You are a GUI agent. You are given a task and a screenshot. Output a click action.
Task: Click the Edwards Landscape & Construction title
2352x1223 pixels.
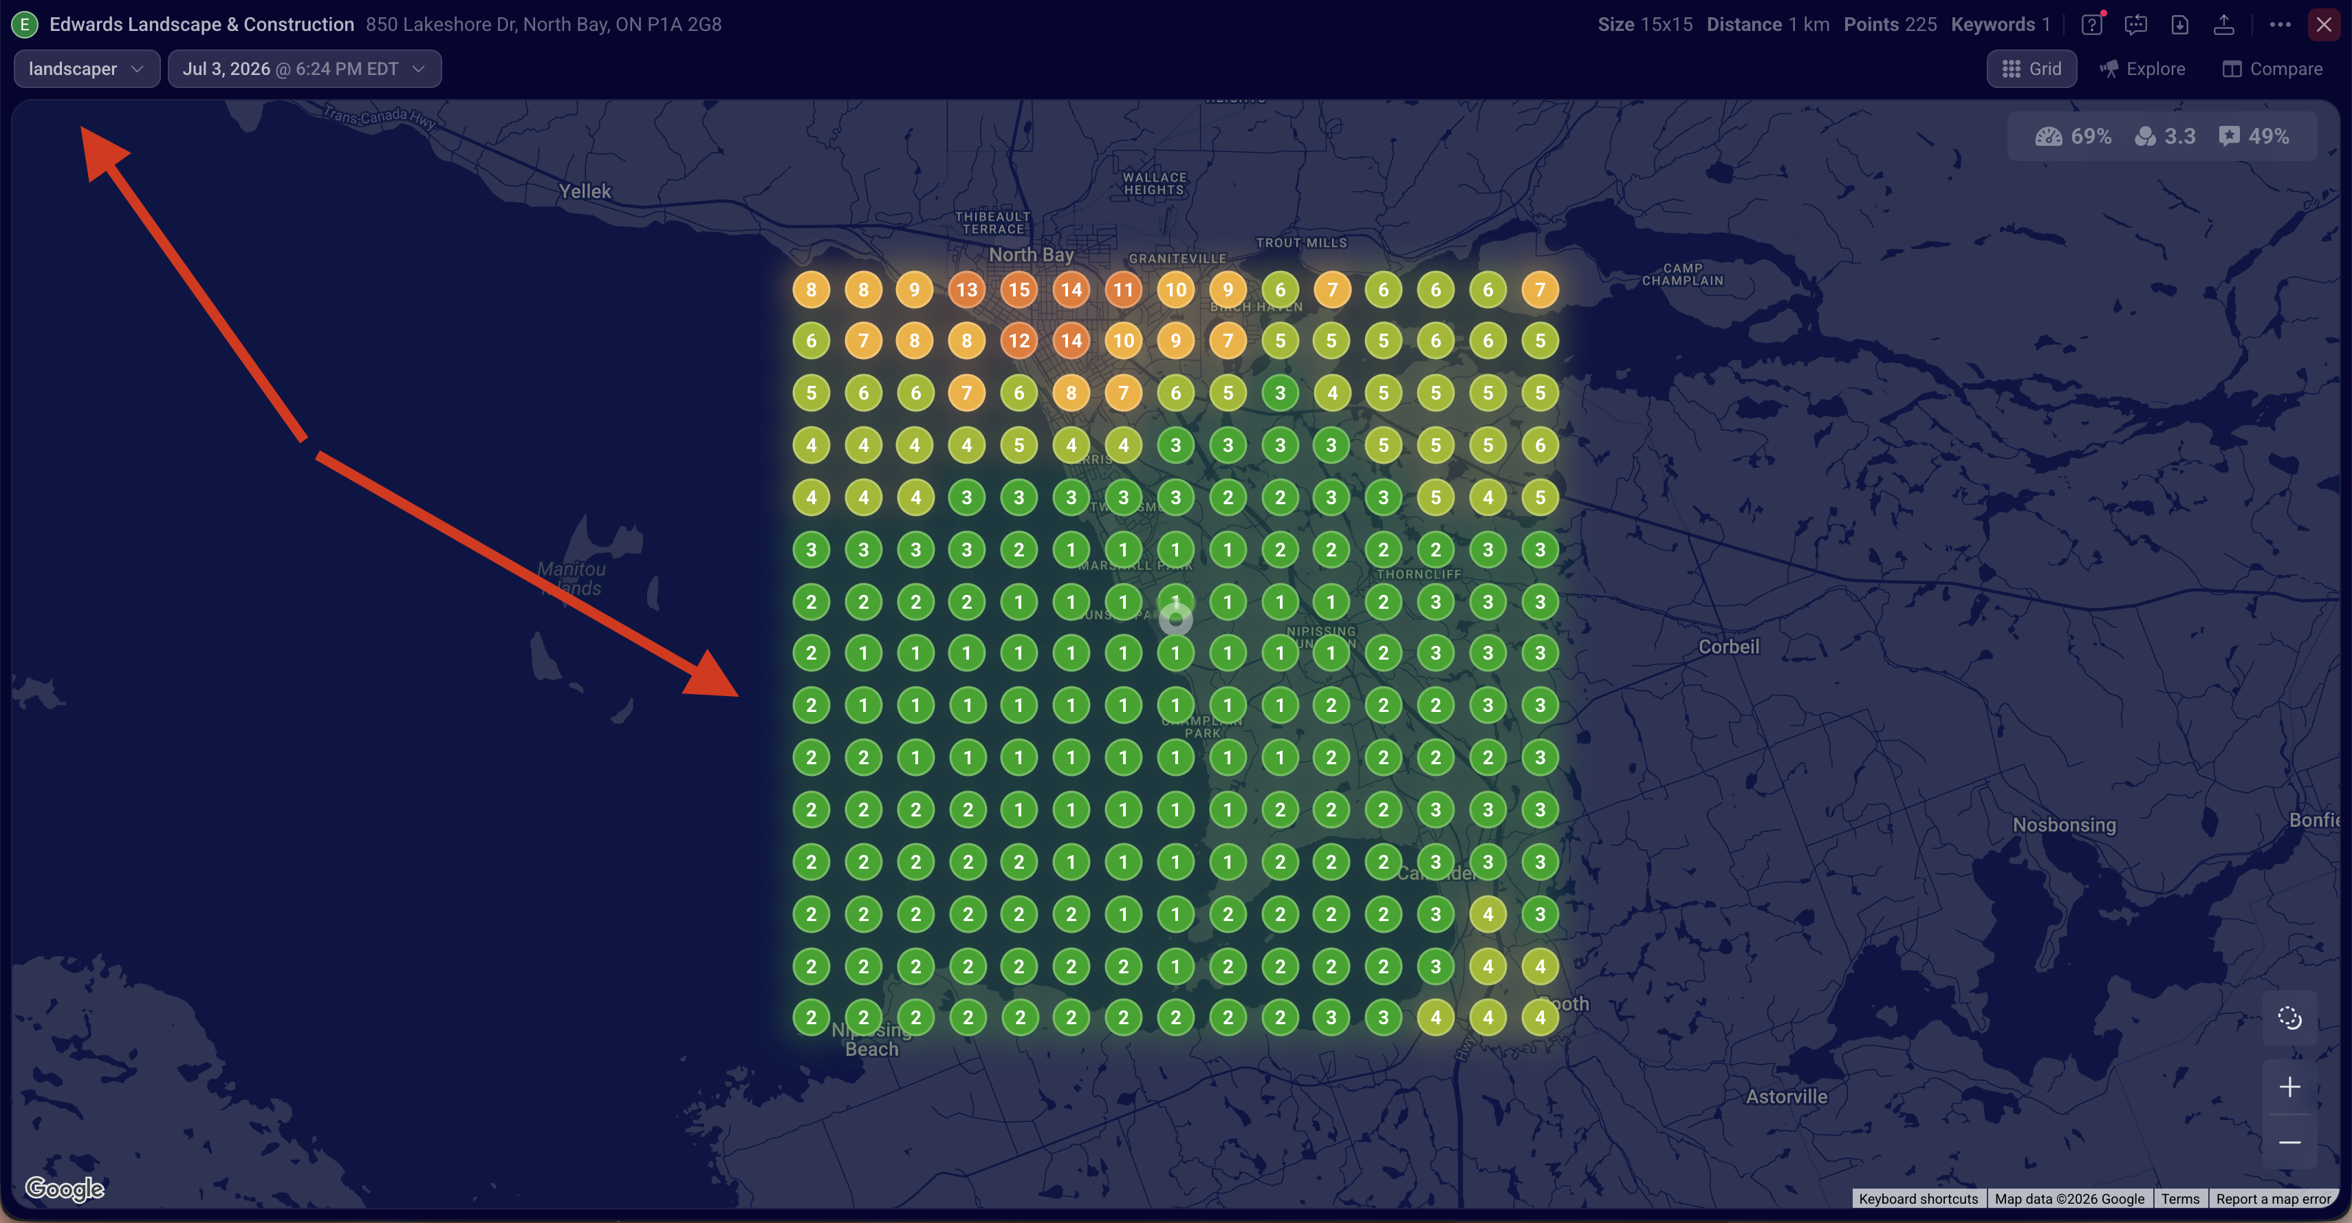[202, 25]
